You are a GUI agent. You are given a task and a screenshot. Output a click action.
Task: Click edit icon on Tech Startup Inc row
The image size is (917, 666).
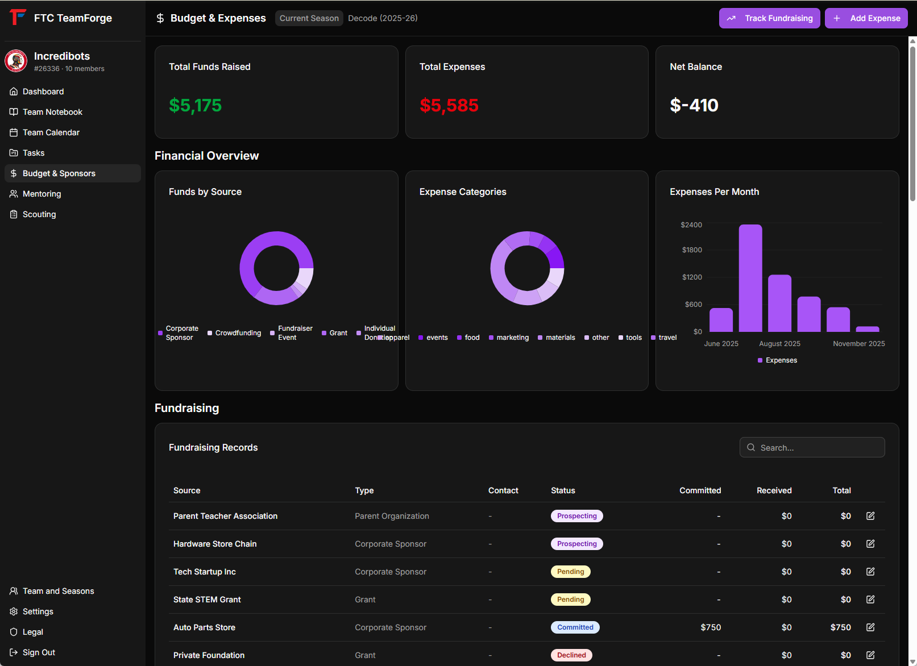pos(870,572)
